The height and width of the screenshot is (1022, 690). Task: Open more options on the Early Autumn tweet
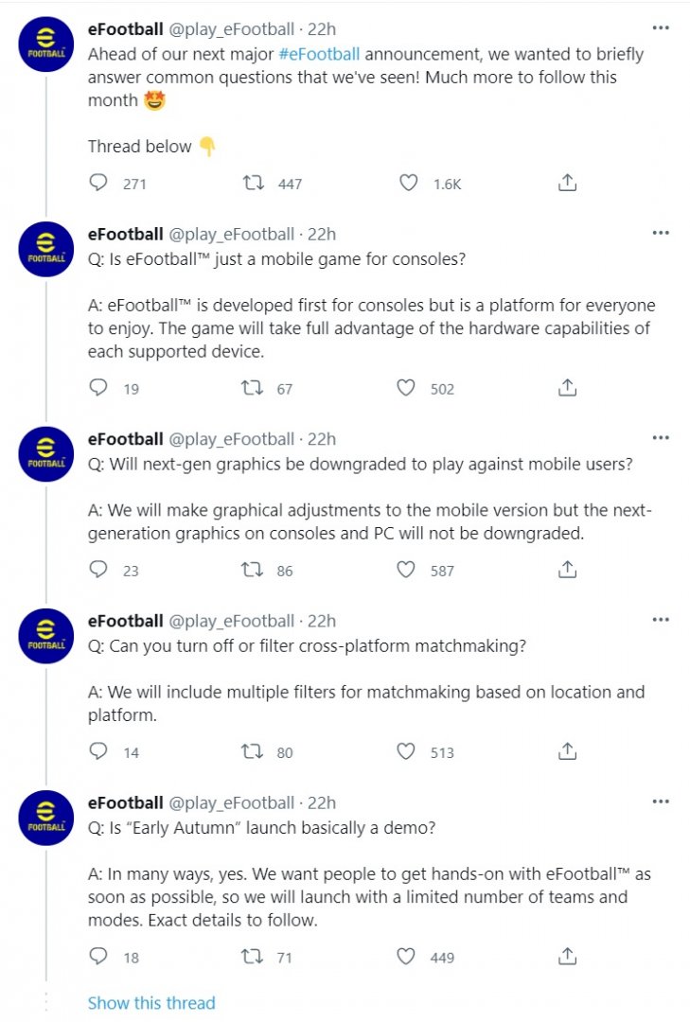coord(661,802)
